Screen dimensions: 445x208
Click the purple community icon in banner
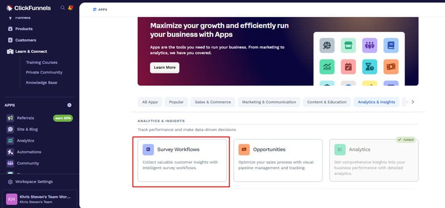[x=369, y=45]
